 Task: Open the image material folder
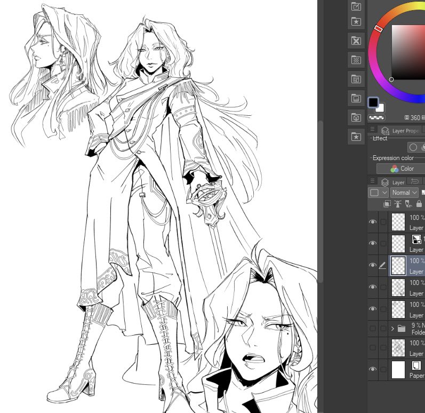coord(356,98)
